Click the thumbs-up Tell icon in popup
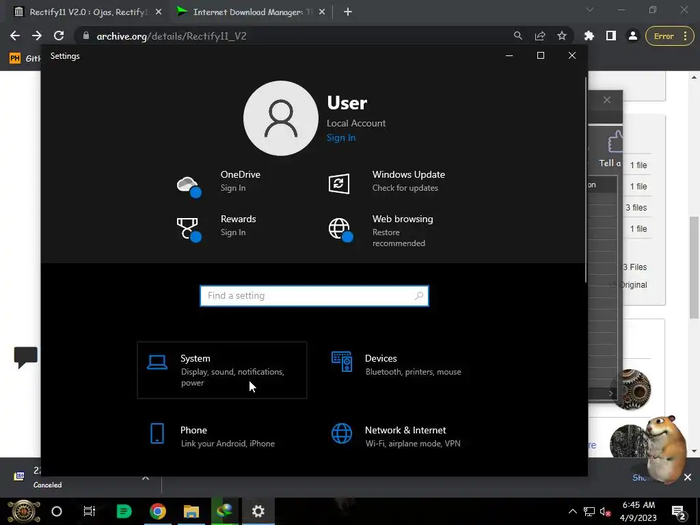700x525 pixels. pos(615,142)
